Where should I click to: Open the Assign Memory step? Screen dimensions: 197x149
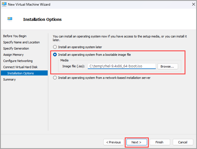13,55
